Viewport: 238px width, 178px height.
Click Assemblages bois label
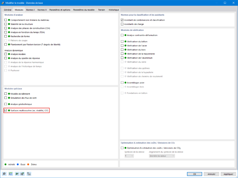135,87
